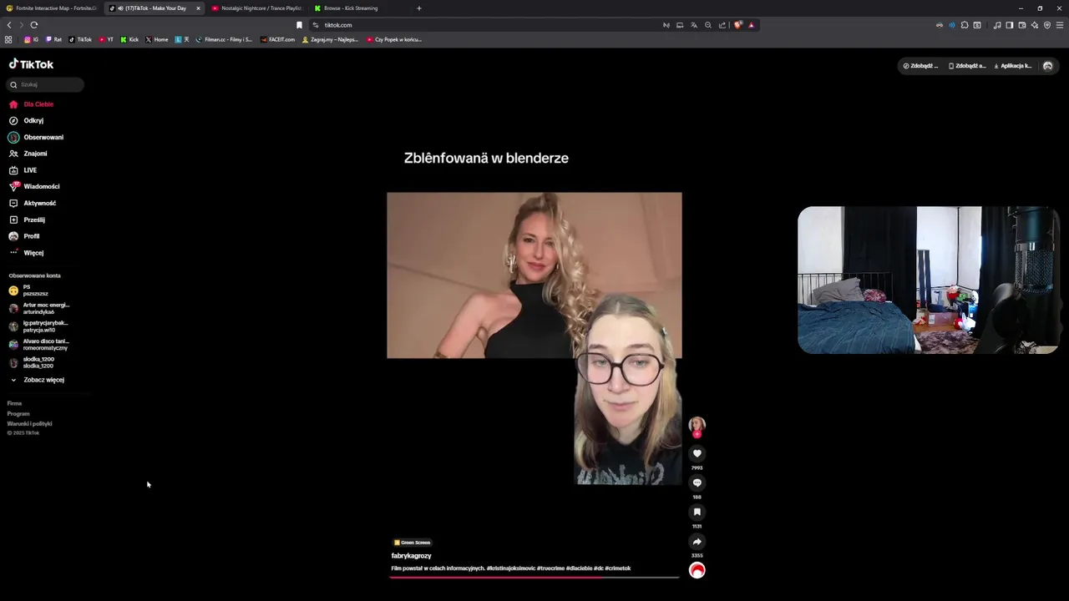1069x601 pixels.
Task: Reload the current page
Action: click(33, 25)
